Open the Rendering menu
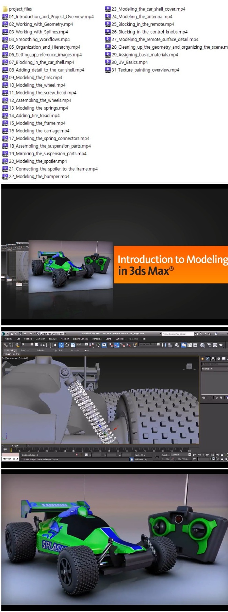The image size is (228, 612). click(x=97, y=339)
